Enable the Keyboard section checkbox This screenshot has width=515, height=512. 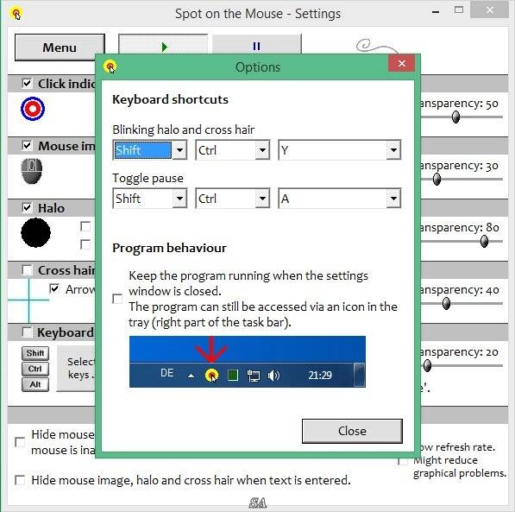coord(27,332)
